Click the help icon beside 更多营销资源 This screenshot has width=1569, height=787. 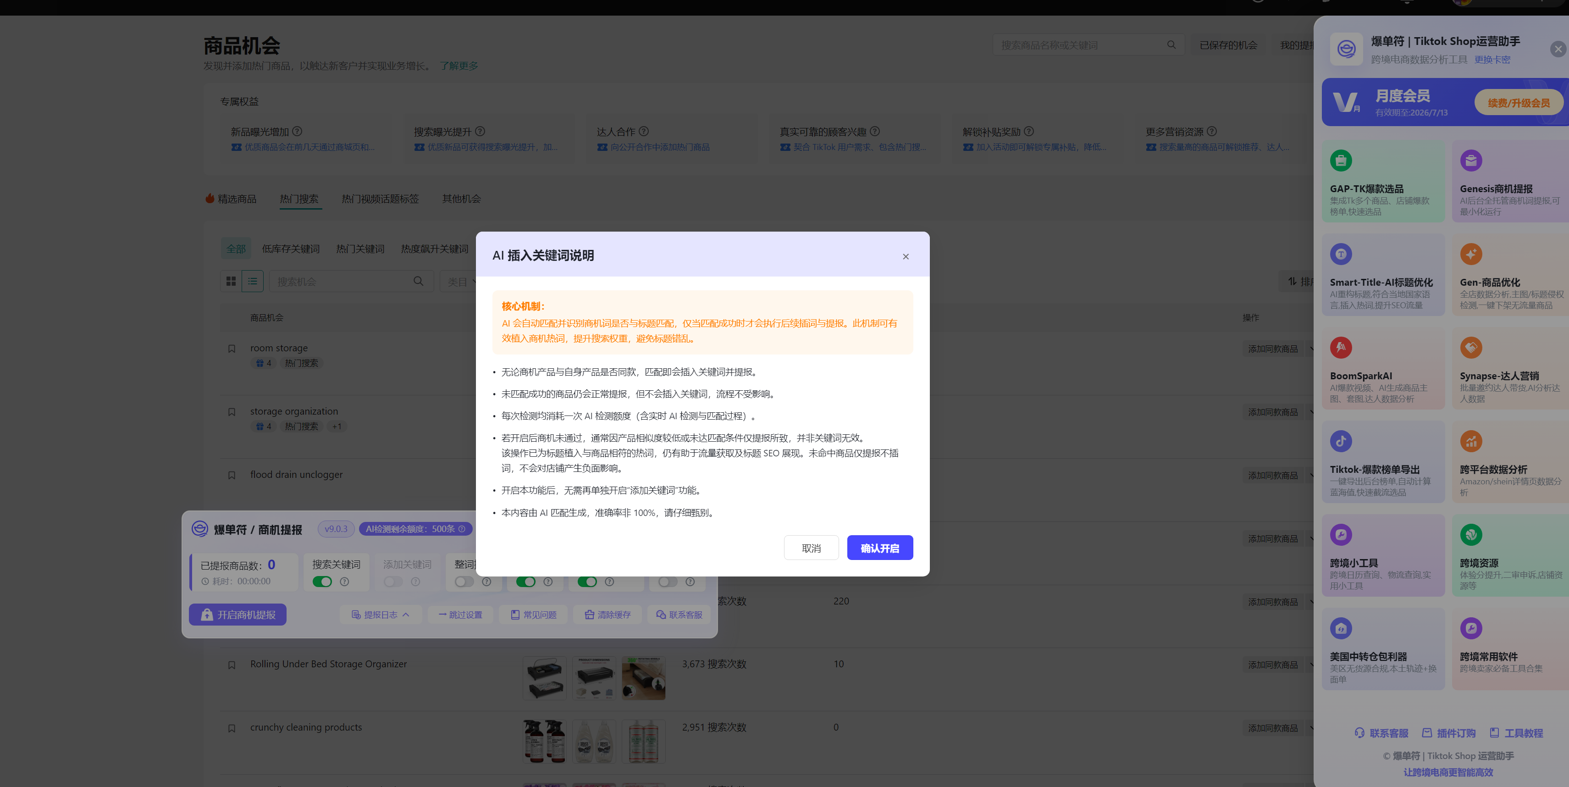point(1211,131)
